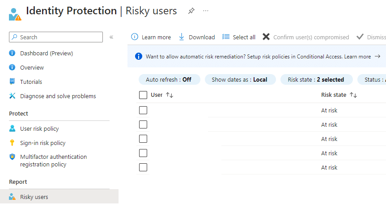
Task: Click the search magnifier icon
Action: click(x=14, y=37)
